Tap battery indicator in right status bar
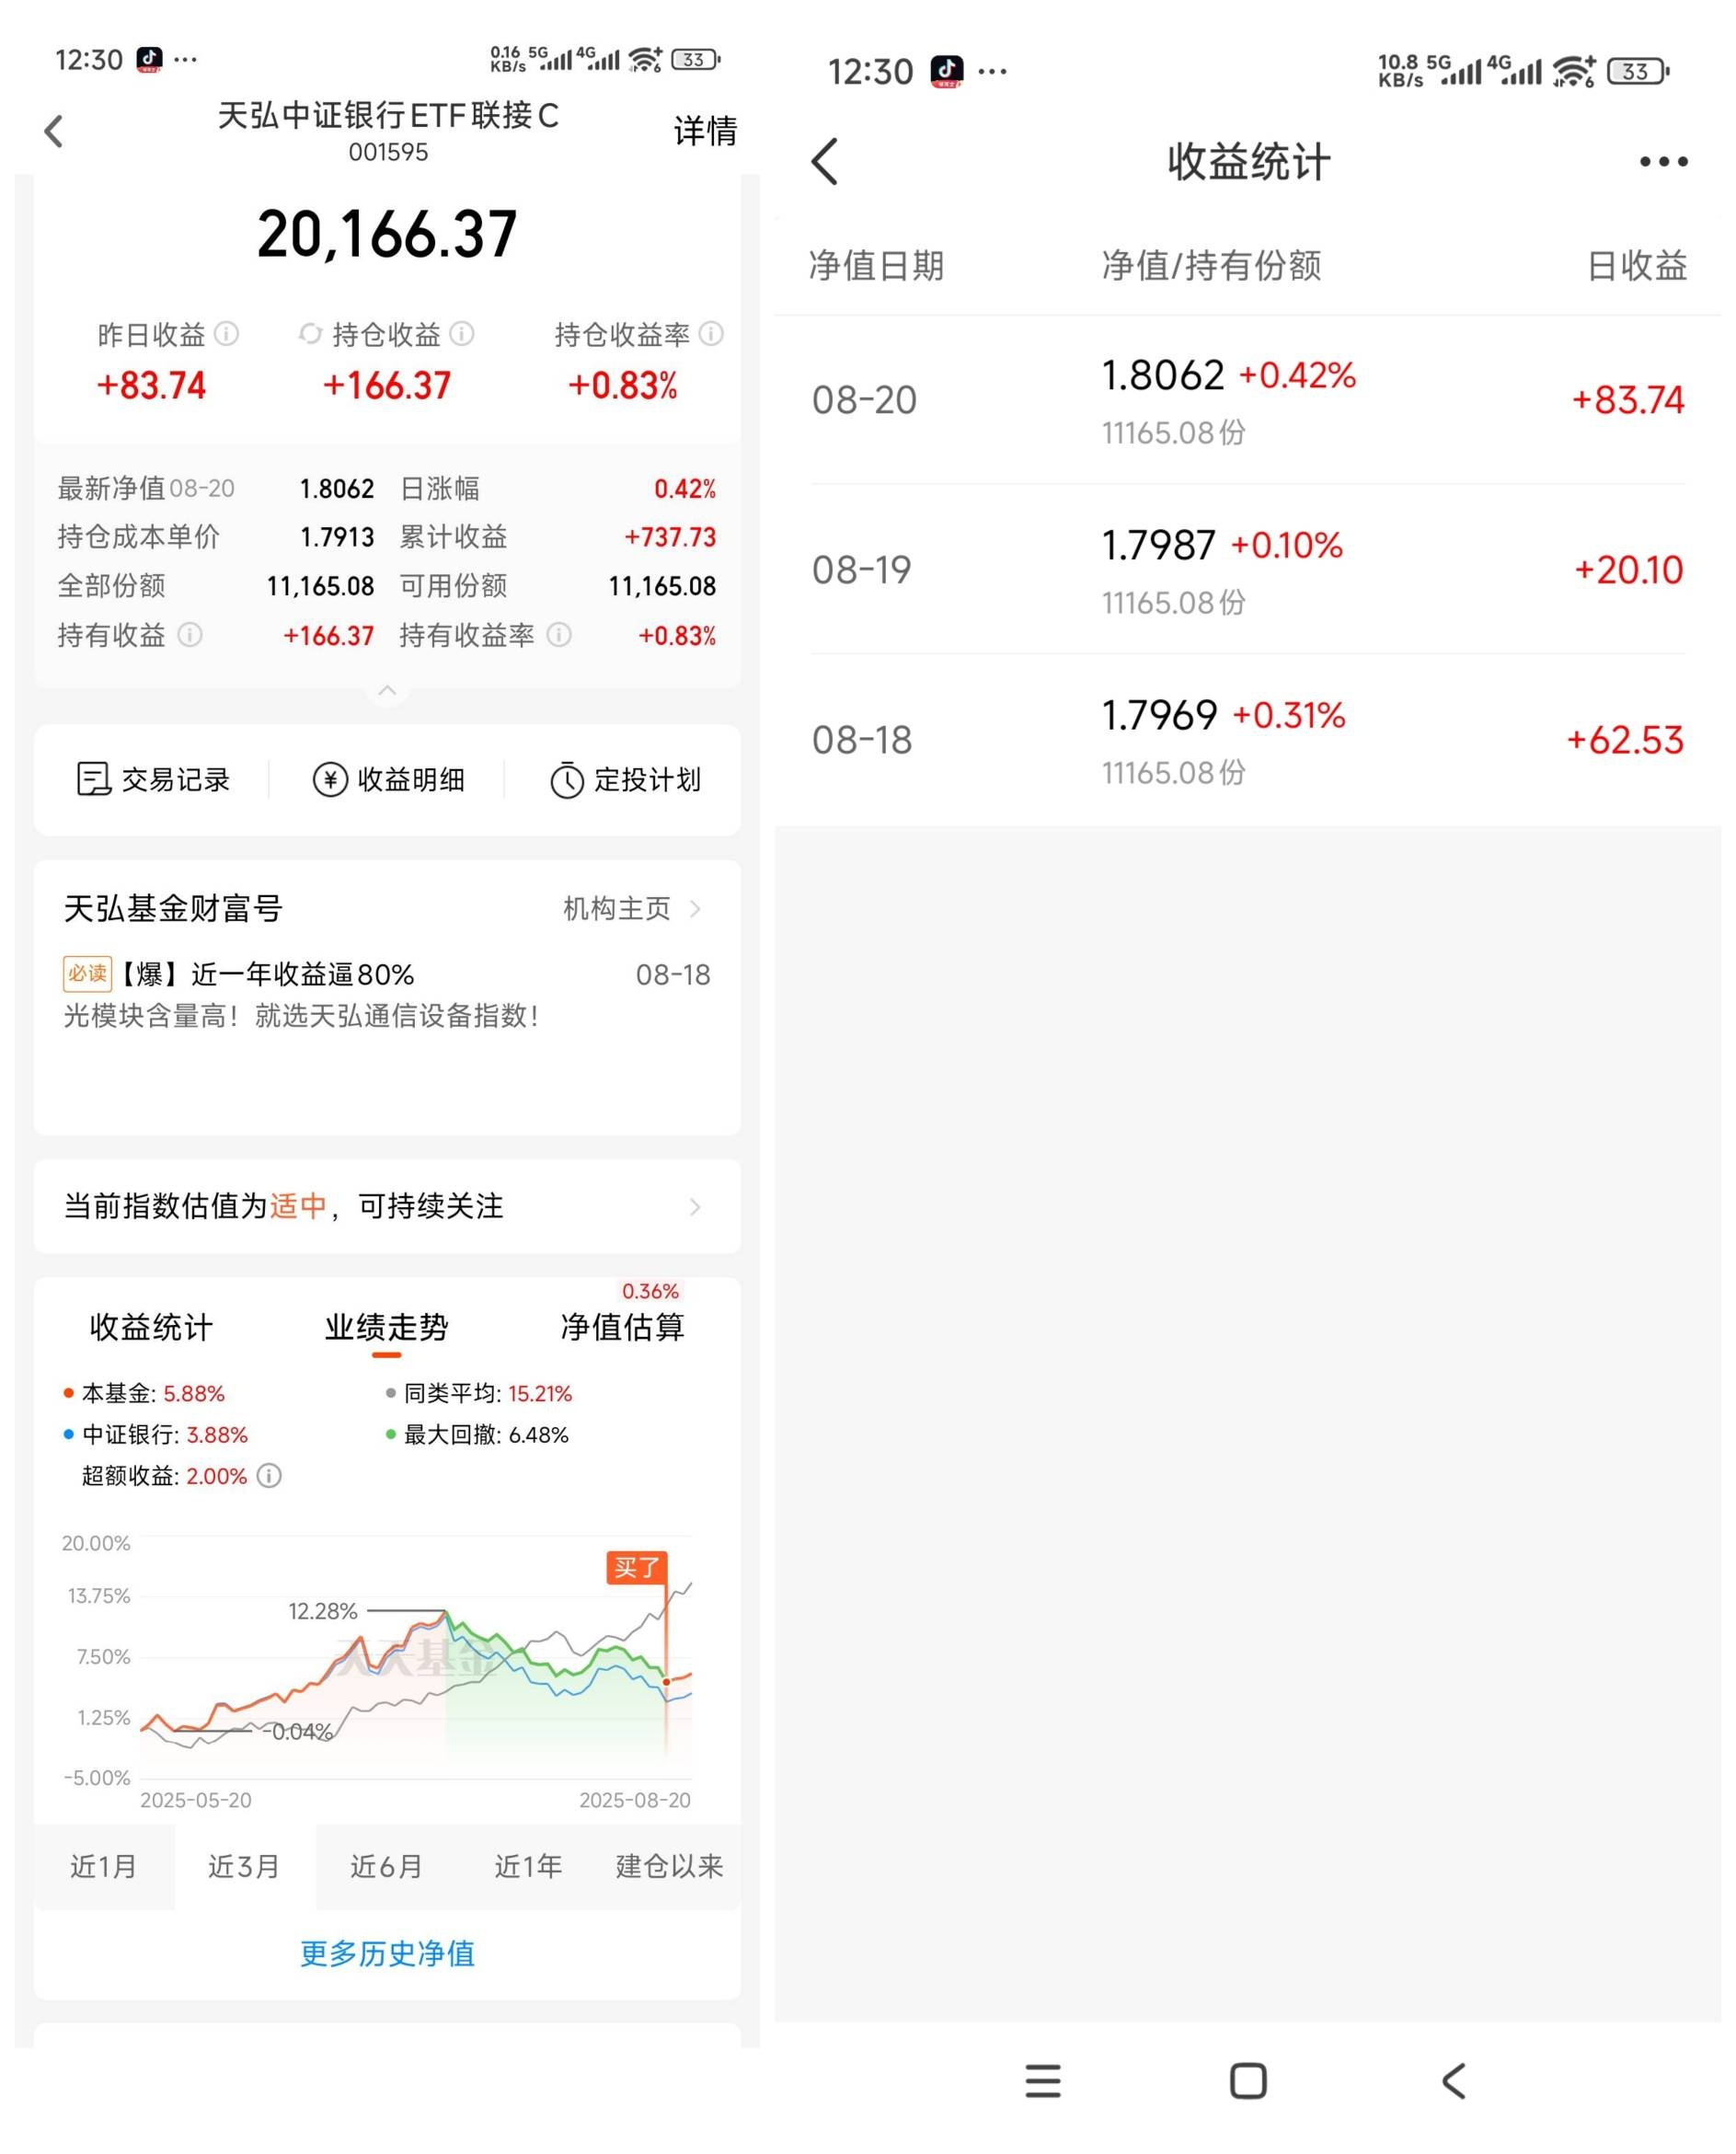This screenshot has height=2154, width=1736. 1638,71
